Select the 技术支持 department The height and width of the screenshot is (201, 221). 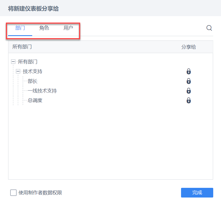pos(32,71)
